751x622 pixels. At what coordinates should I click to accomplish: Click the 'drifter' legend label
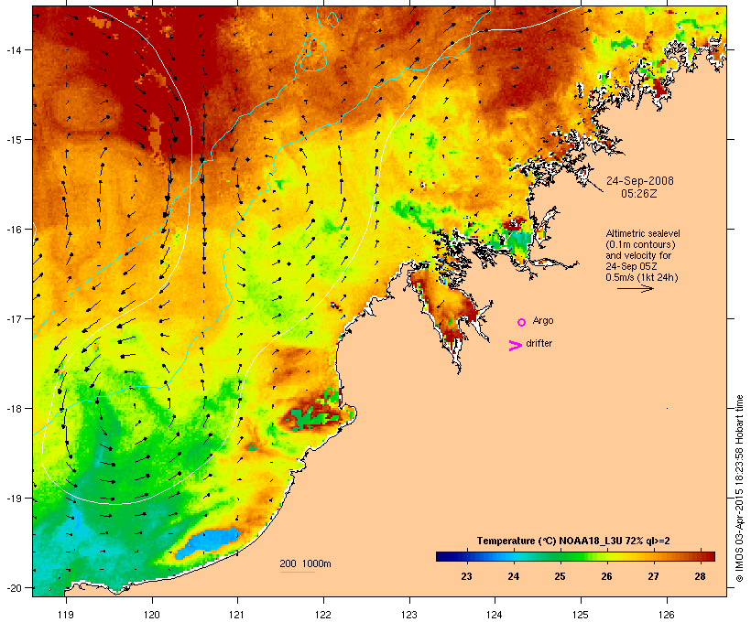click(x=539, y=343)
